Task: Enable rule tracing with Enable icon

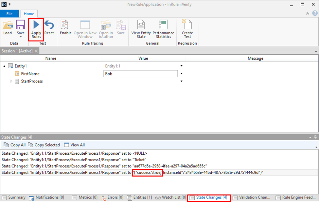Action: click(65, 25)
